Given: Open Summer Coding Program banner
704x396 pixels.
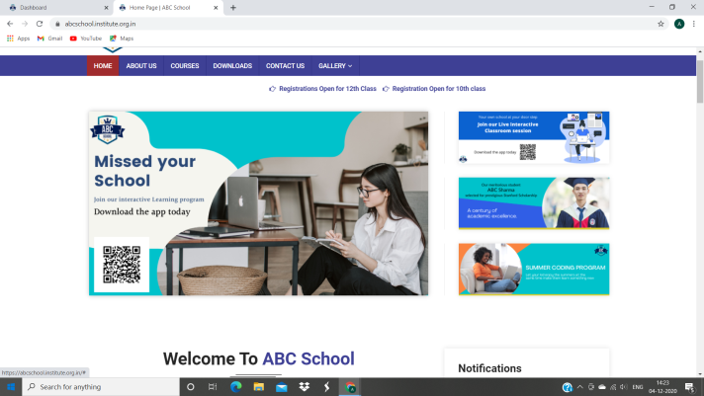Looking at the screenshot, I should click(534, 269).
